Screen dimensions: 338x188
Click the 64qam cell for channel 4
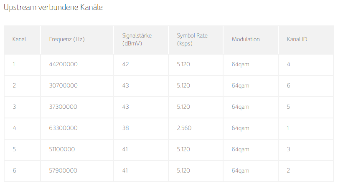pos(240,128)
